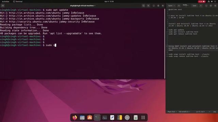The height and width of the screenshot is (122, 218).
Task: Click the '40 packages can be upgraded' line
Action: click(x=51, y=34)
